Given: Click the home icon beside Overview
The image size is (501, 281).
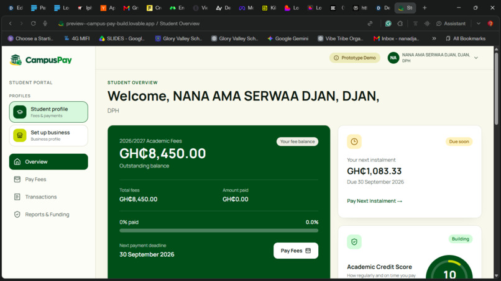Looking at the screenshot, I should click(17, 162).
